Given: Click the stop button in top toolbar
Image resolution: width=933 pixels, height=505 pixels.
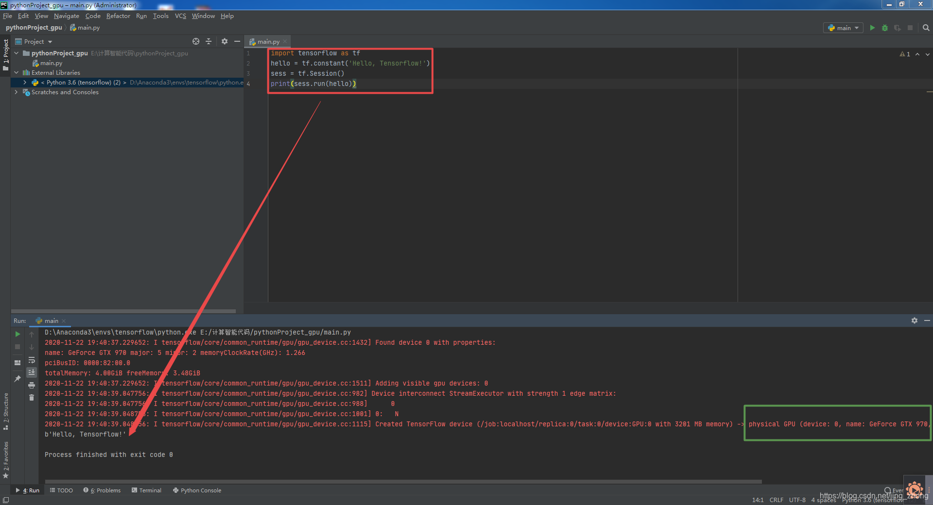Looking at the screenshot, I should click(910, 28).
